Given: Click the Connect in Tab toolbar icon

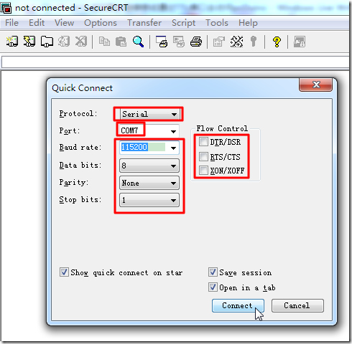Looking at the screenshot, I should 47,42.
